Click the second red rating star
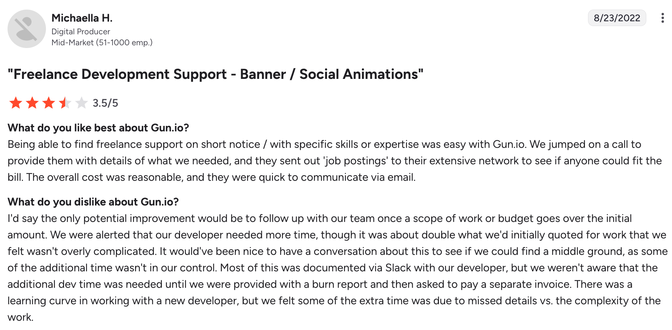Viewport: 672px width, 330px height. point(32,103)
